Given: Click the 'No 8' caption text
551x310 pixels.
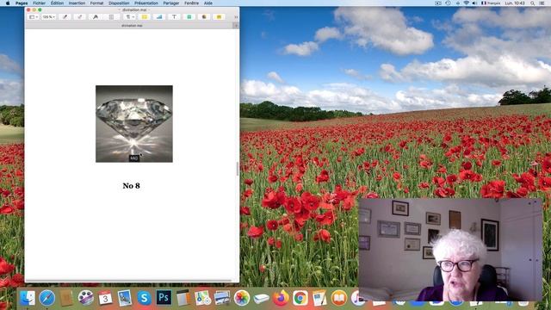Looking at the screenshot, I should point(132,186).
